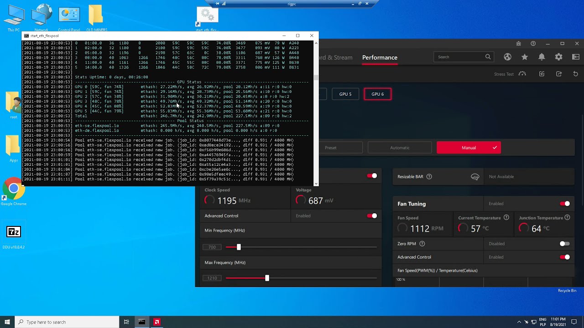Screen dimensions: 584x328
Task: Pin the rigpc remote connection bar
Action: [217, 4]
